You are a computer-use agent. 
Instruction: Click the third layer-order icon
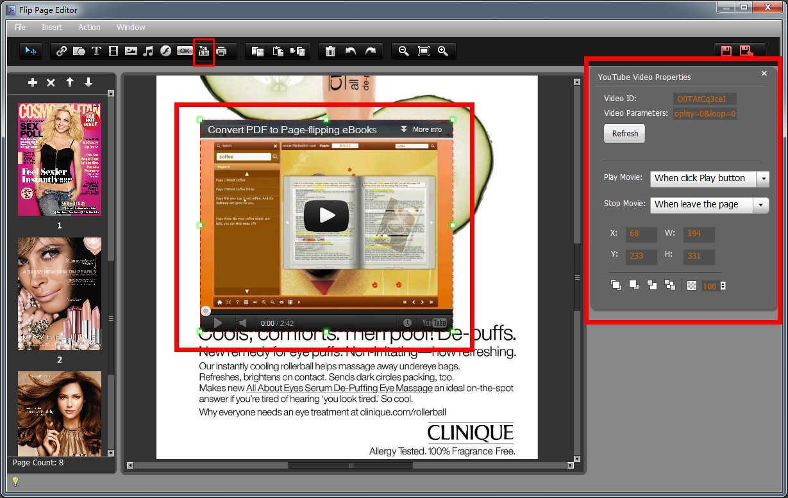652,285
